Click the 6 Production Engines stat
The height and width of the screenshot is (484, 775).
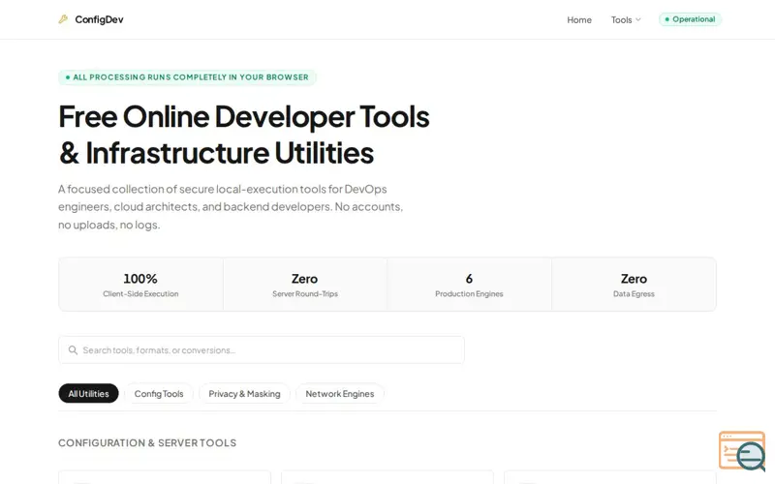coord(469,285)
